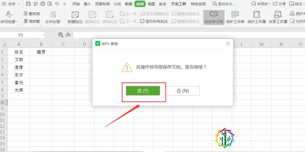Click the 新建批注 new comment icon
Image resolution: width=305 pixels, height=152 pixels.
(75, 15)
